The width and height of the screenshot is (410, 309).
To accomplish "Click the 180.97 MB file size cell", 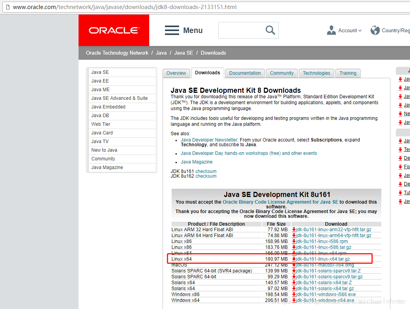I will pyautogui.click(x=276, y=259).
